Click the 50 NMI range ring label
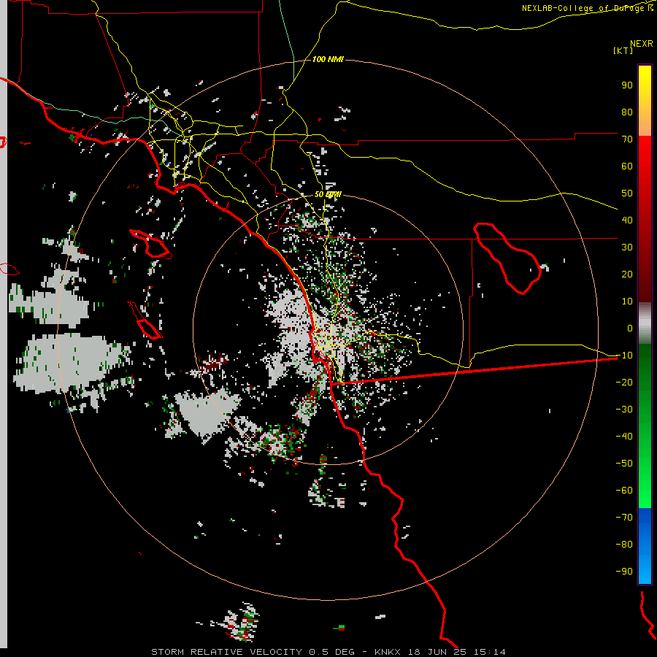 [x=328, y=194]
